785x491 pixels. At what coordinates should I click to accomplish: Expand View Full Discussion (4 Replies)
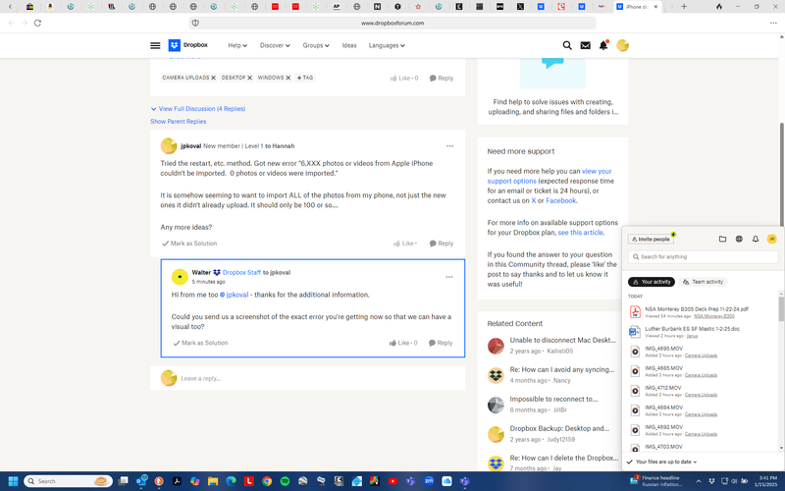point(198,109)
